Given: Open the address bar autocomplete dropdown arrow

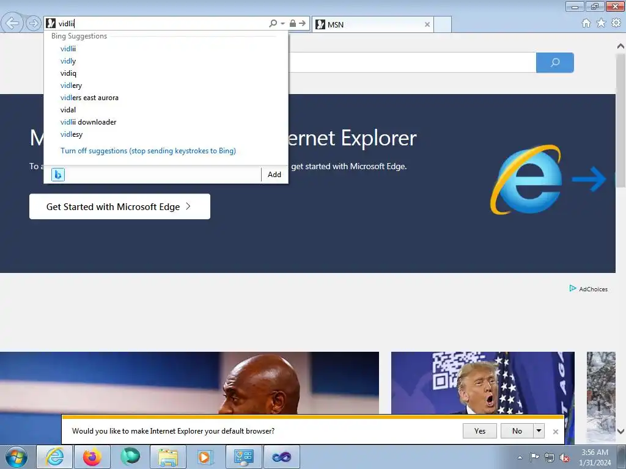Looking at the screenshot, I should 282,24.
